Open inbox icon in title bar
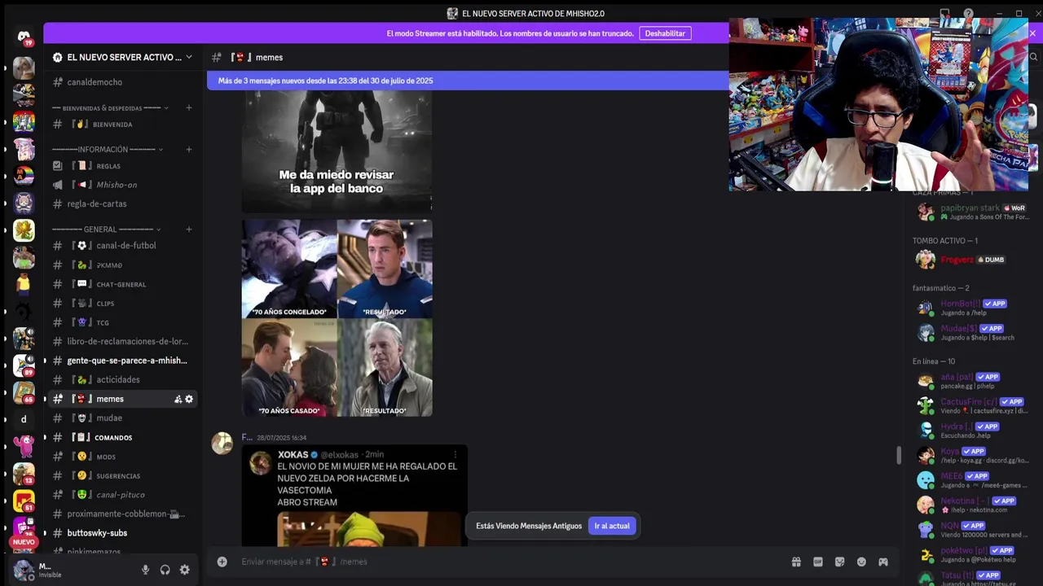 [944, 14]
